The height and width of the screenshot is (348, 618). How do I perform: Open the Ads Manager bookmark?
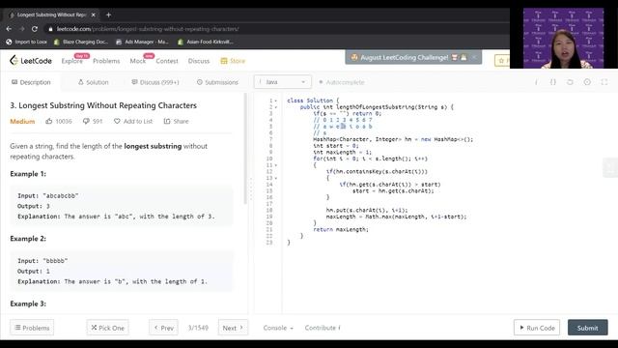point(142,42)
